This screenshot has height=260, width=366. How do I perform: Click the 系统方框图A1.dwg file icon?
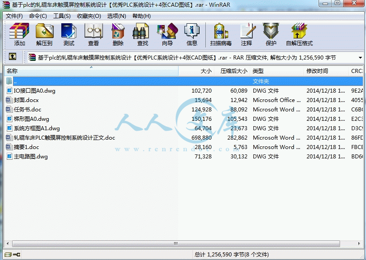pos(9,128)
